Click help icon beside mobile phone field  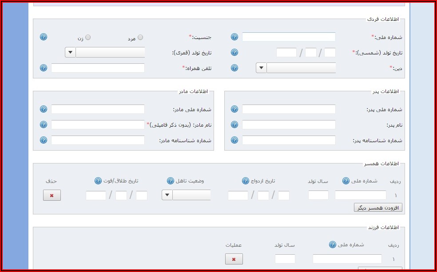tap(44, 68)
